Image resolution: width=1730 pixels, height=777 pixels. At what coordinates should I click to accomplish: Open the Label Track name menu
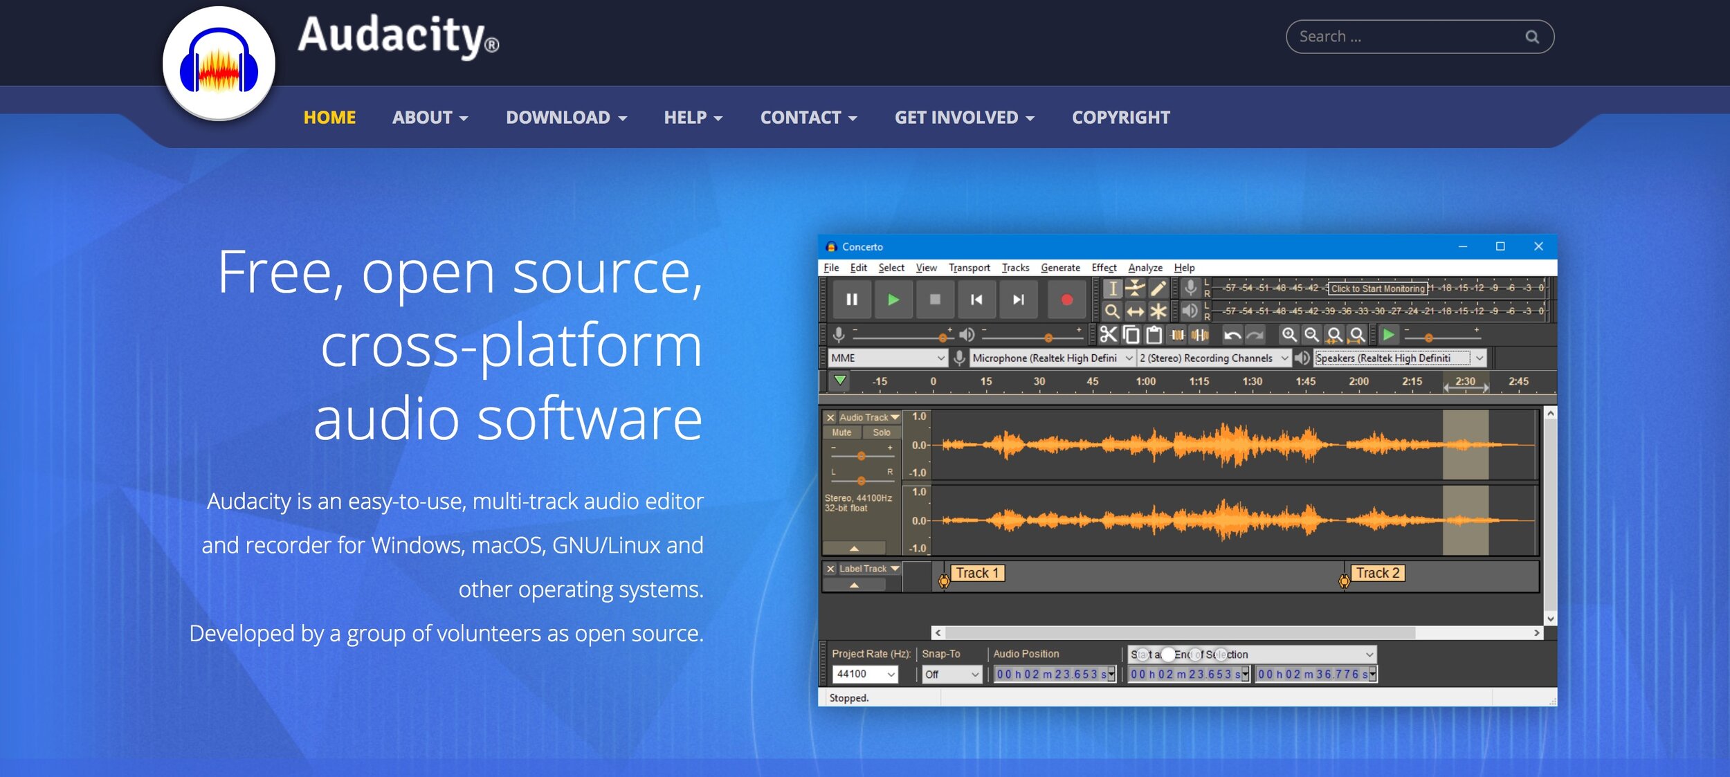pyautogui.click(x=869, y=569)
